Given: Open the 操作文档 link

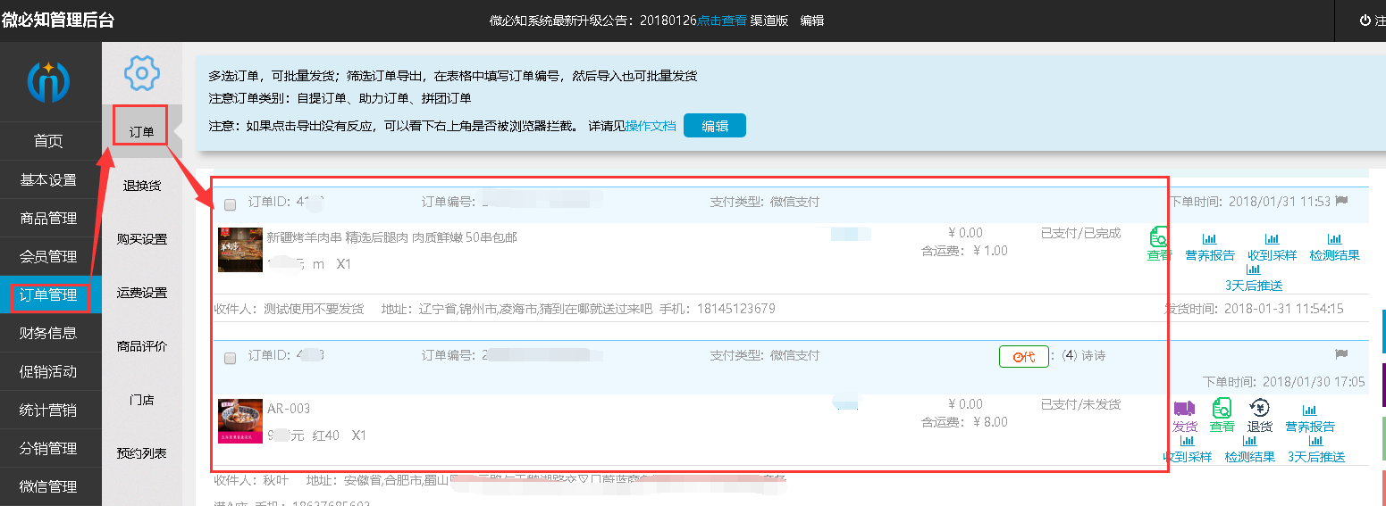Looking at the screenshot, I should coord(651,126).
